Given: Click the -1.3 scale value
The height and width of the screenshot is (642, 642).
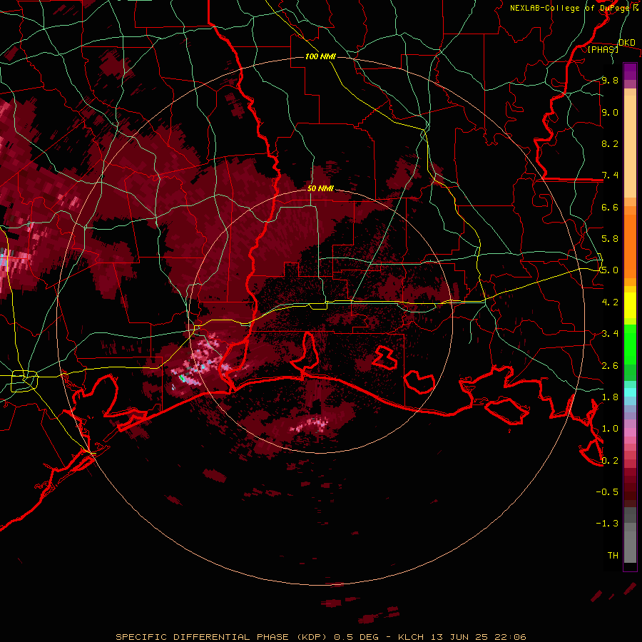Looking at the screenshot, I should (x=607, y=524).
